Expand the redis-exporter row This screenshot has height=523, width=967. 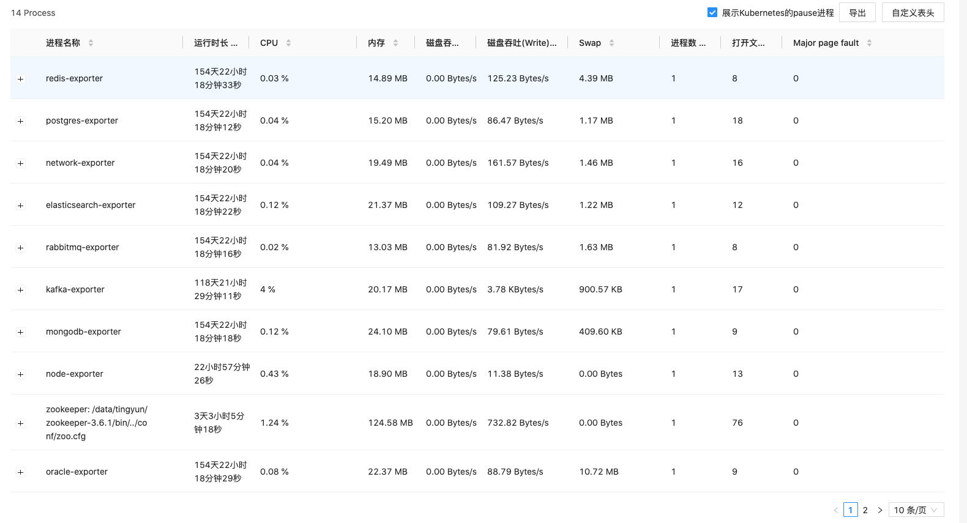(x=21, y=79)
